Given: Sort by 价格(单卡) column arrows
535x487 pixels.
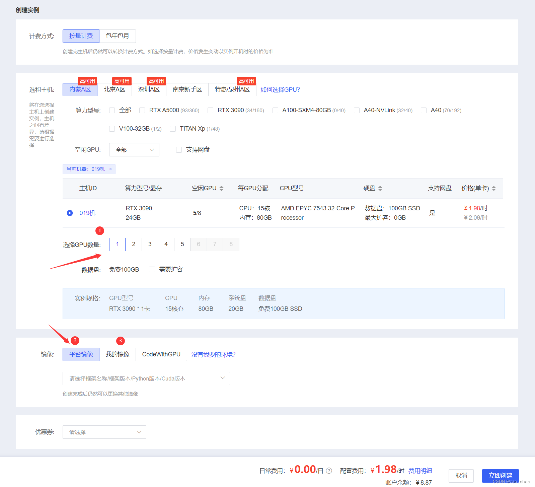Looking at the screenshot, I should (494, 189).
